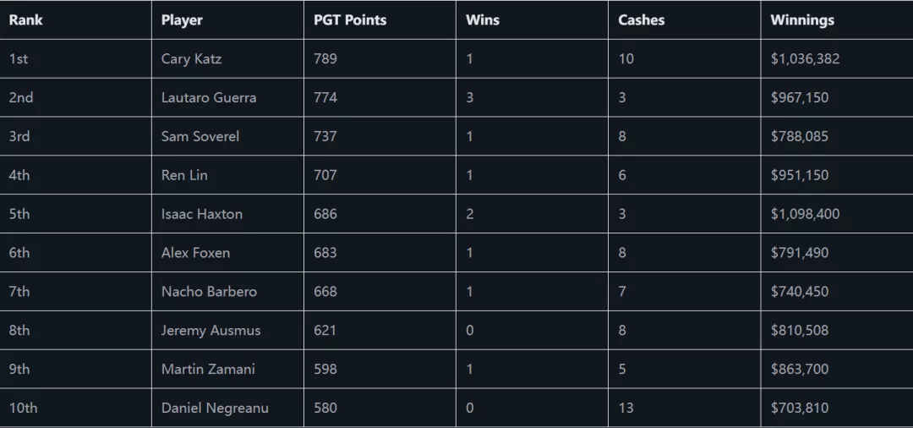Click the Wins column header

pos(483,19)
